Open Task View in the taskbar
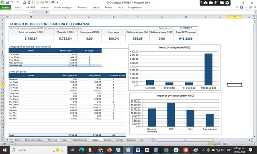The width and height of the screenshot is (257, 154). pyautogui.click(x=72, y=150)
